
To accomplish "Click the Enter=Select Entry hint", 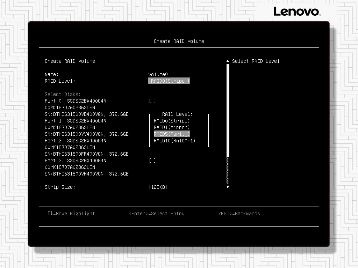I will (x=157, y=214).
